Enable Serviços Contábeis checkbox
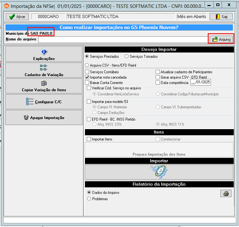 pyautogui.click(x=102, y=72)
